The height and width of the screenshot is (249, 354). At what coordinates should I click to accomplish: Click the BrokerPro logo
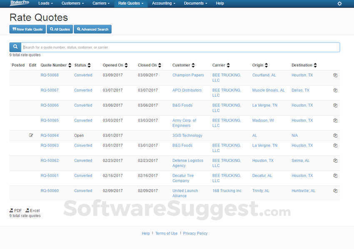click(20, 3)
